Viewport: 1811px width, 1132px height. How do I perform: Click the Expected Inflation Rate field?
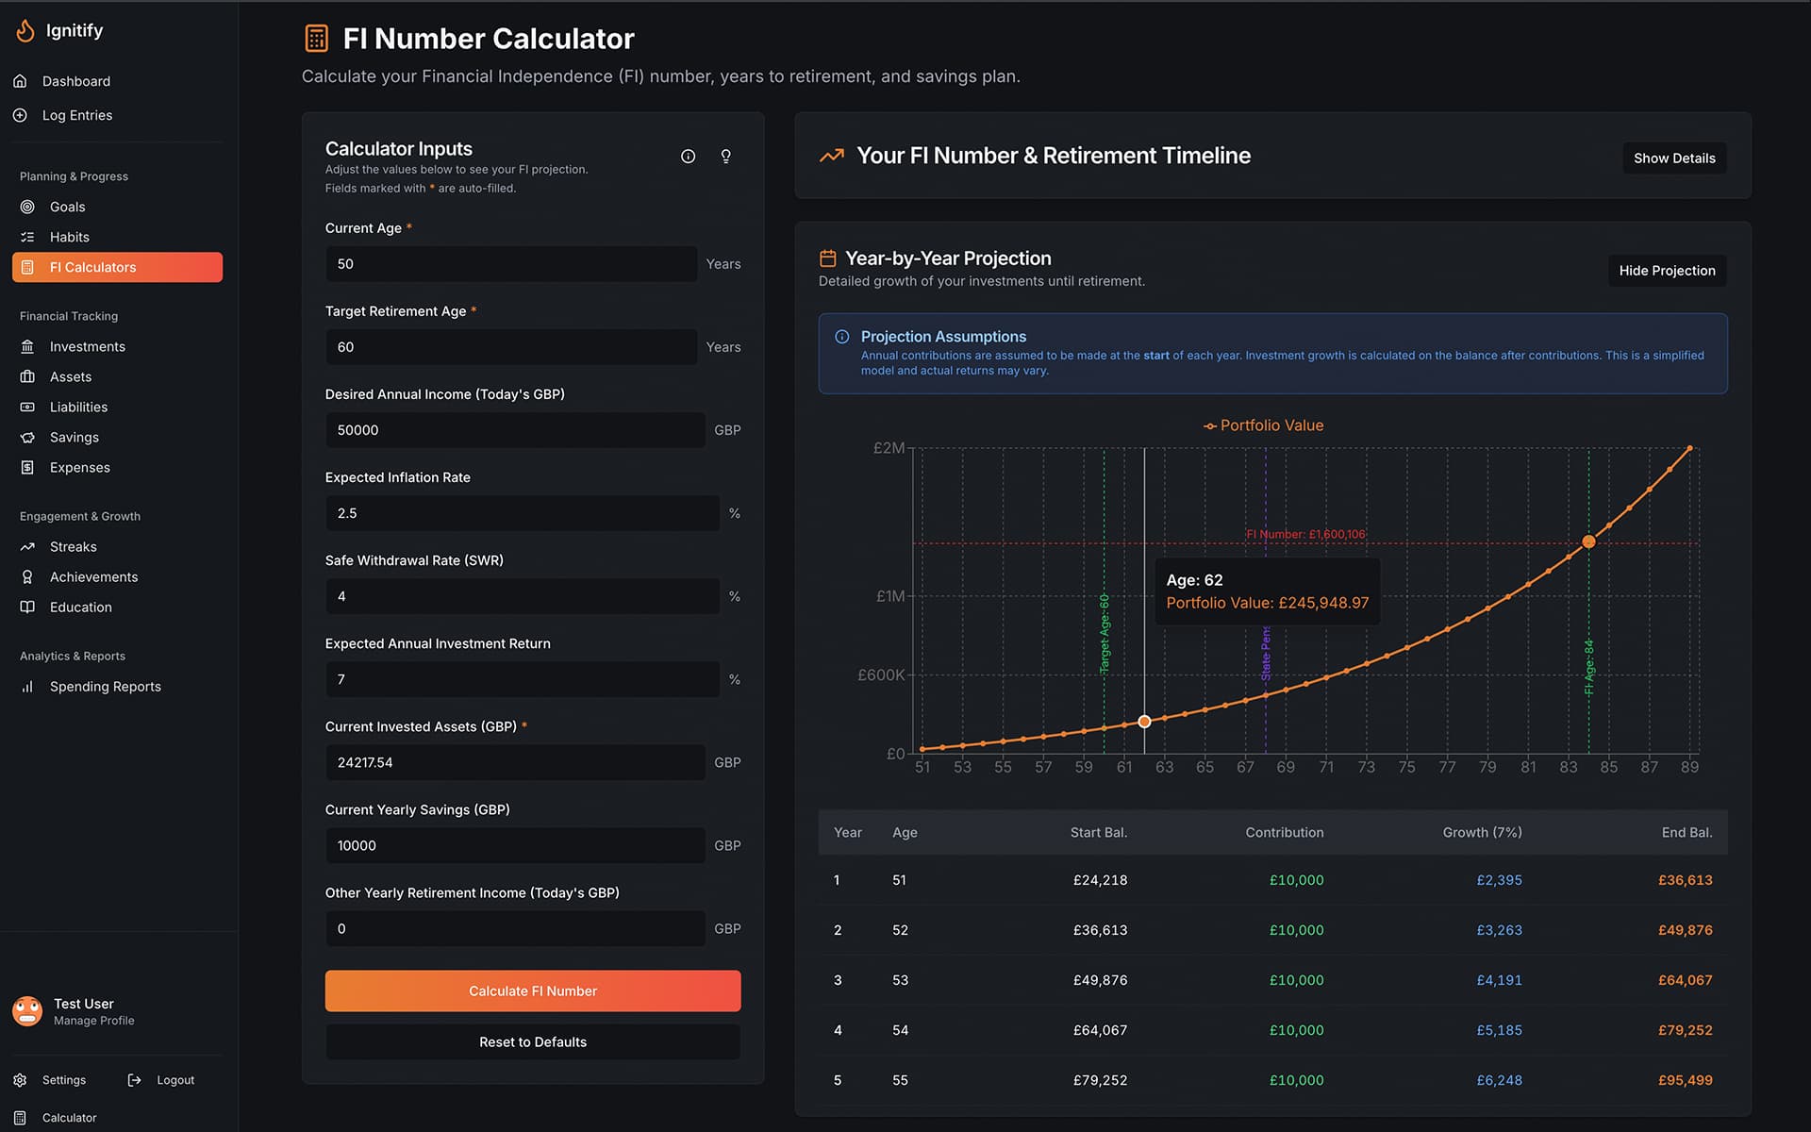523,513
